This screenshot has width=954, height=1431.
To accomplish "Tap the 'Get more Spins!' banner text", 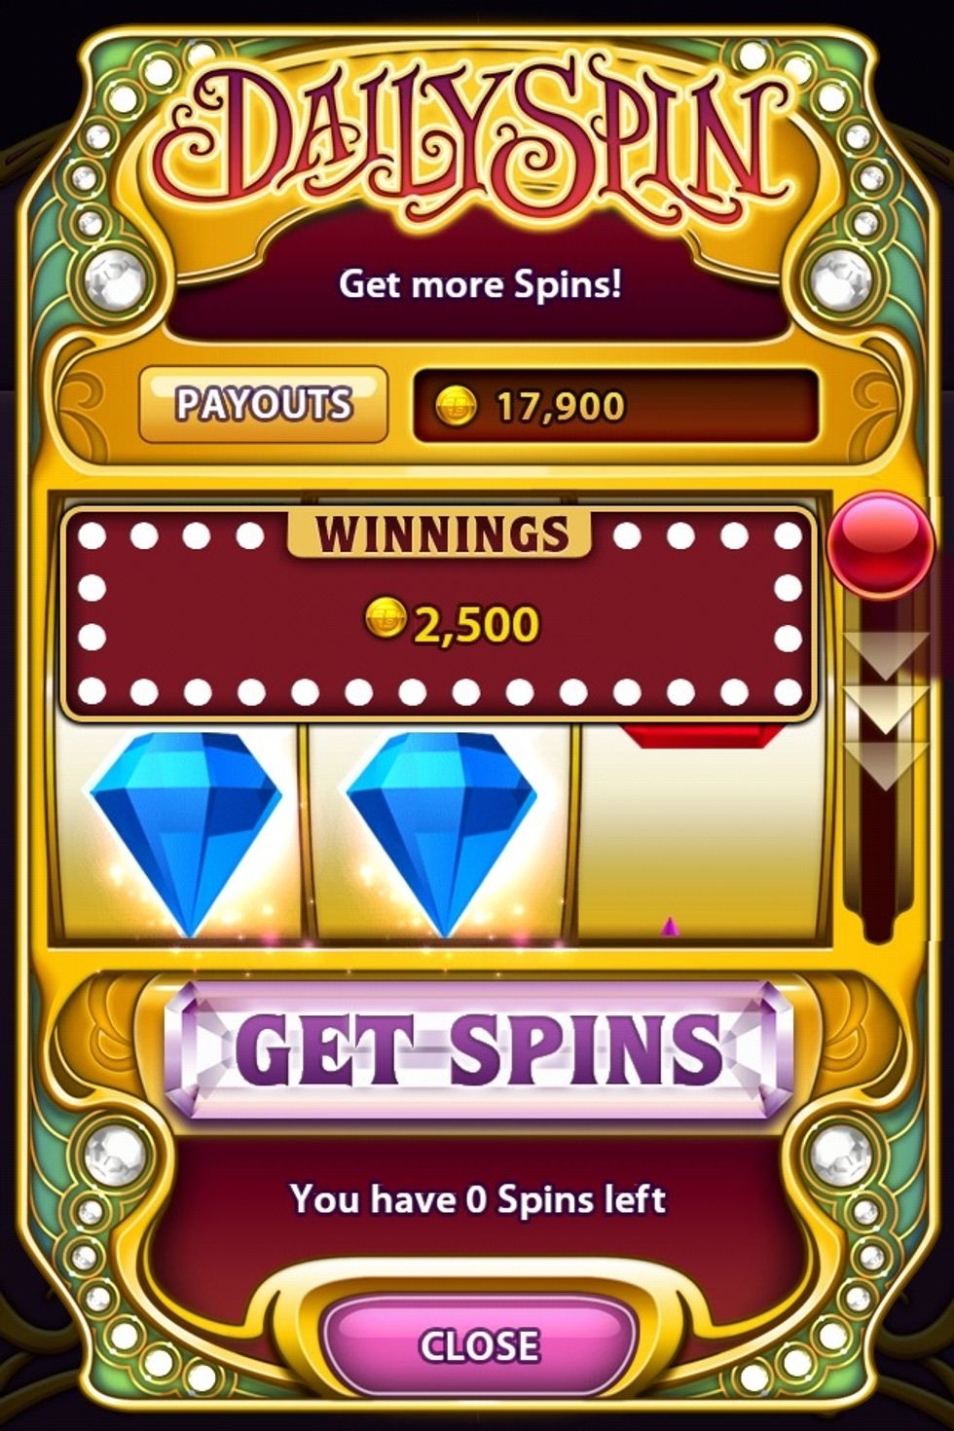I will 480,284.
